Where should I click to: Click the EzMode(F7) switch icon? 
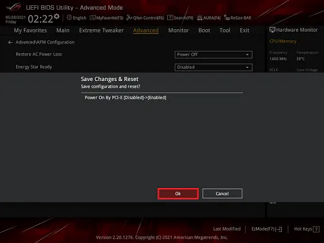tap(279, 229)
